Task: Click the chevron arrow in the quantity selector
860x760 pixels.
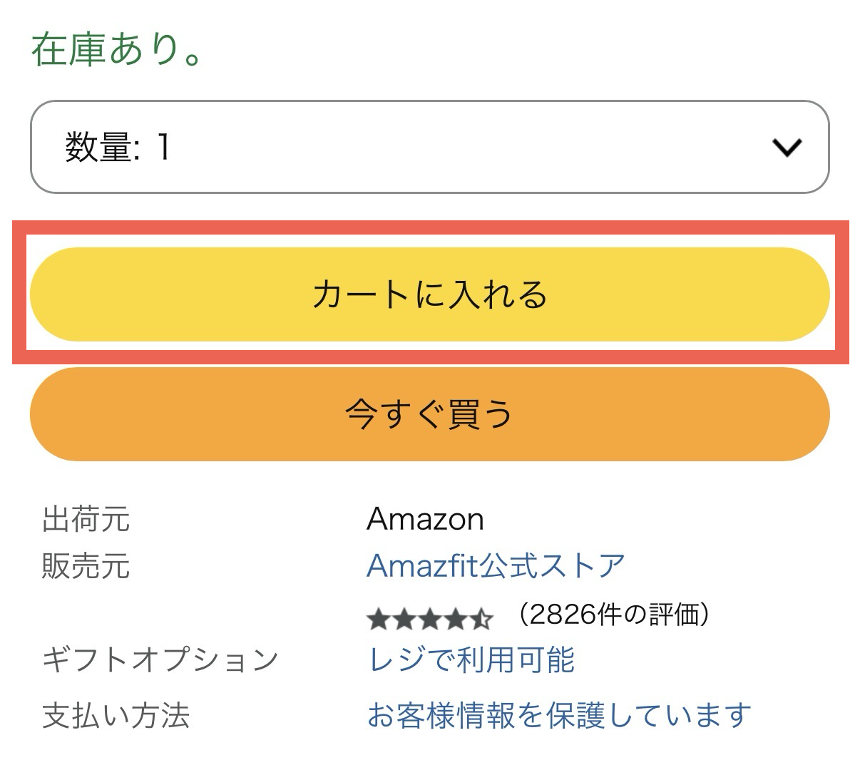Action: coord(787,148)
